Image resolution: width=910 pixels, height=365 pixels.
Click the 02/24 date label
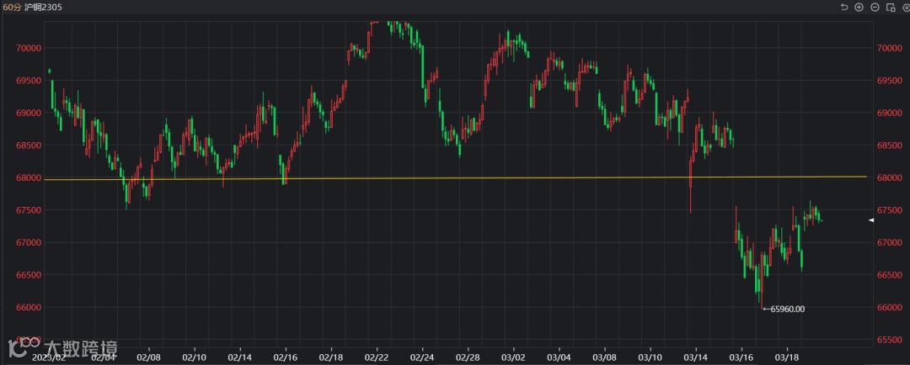pyautogui.click(x=422, y=357)
